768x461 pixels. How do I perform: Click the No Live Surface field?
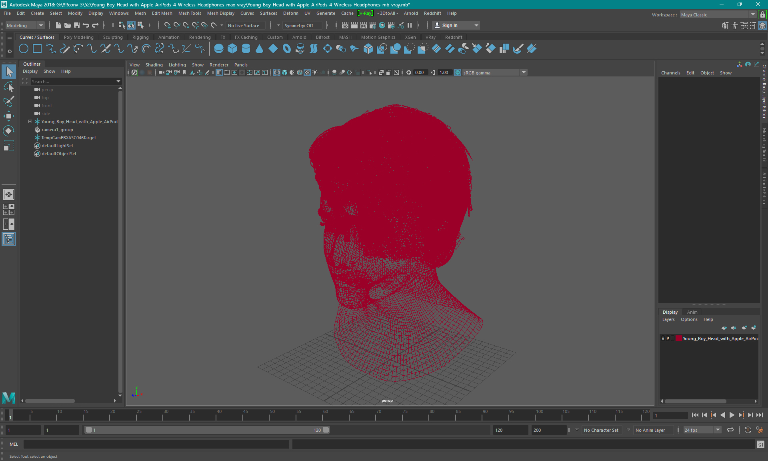(x=246, y=26)
